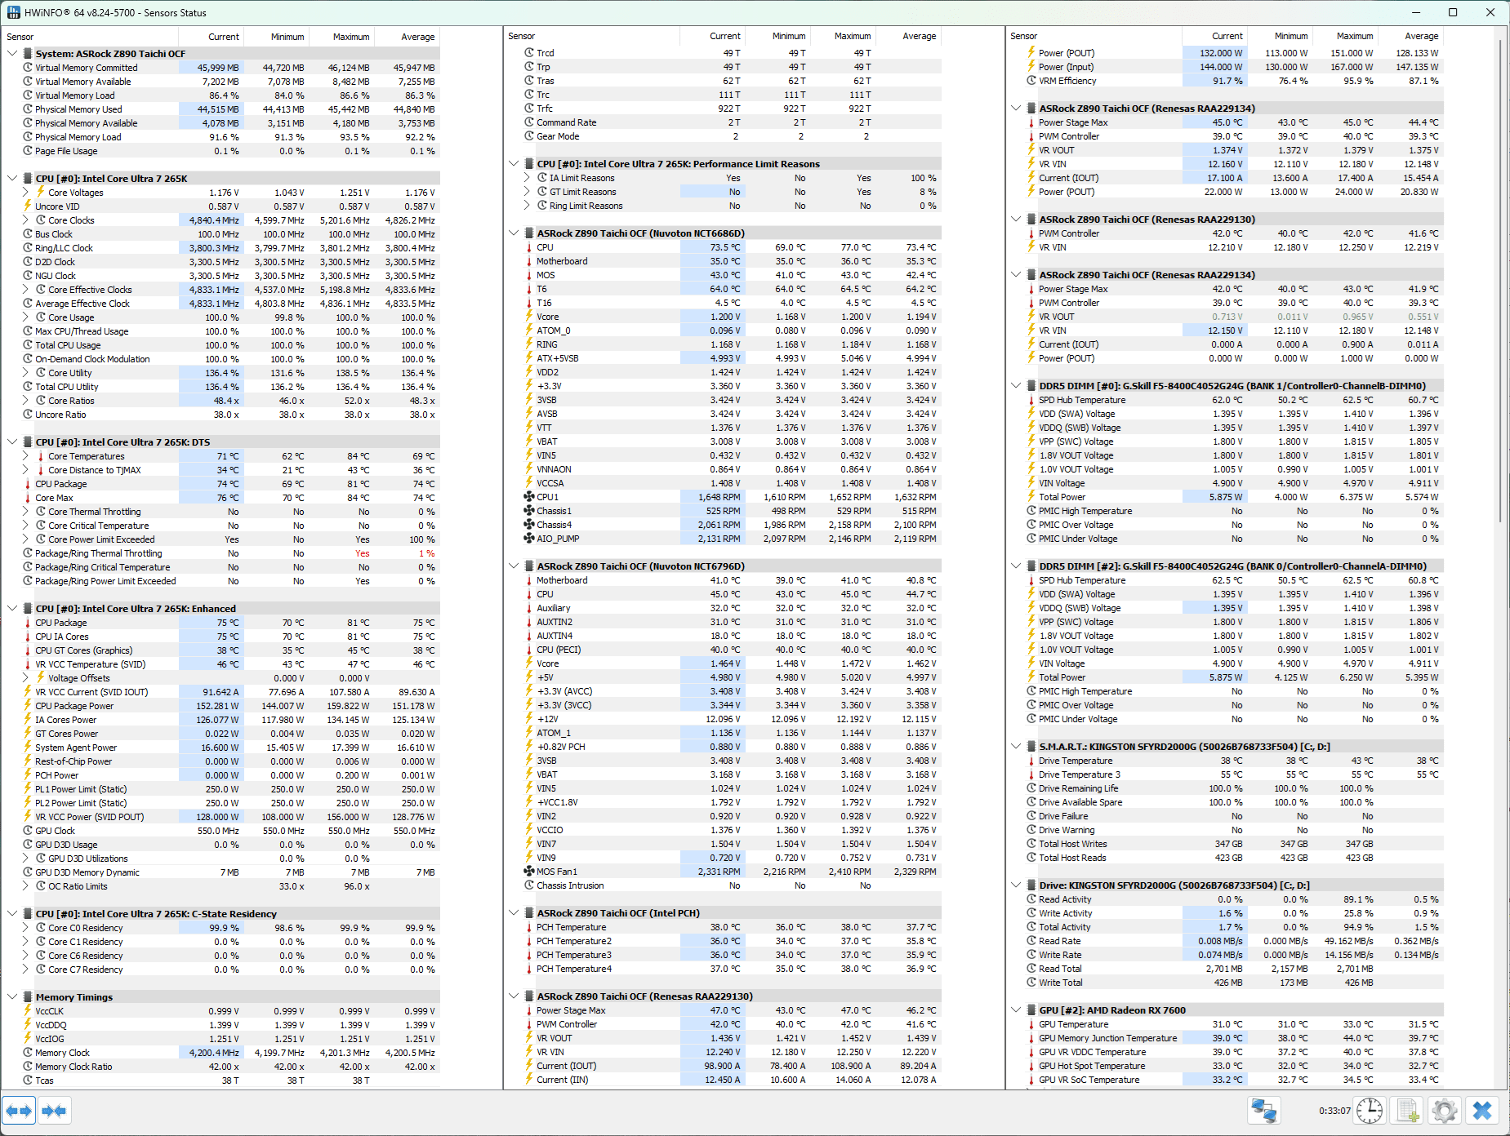
Task: Collapse the System: ASRock Z890 Taichi OCF group
Action: click(x=12, y=54)
